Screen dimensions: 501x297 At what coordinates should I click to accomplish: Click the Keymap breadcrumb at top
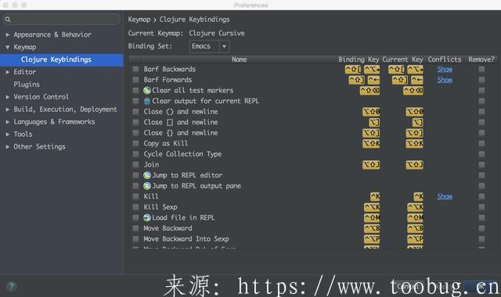pos(139,20)
